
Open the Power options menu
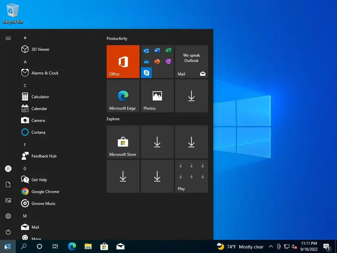8,232
